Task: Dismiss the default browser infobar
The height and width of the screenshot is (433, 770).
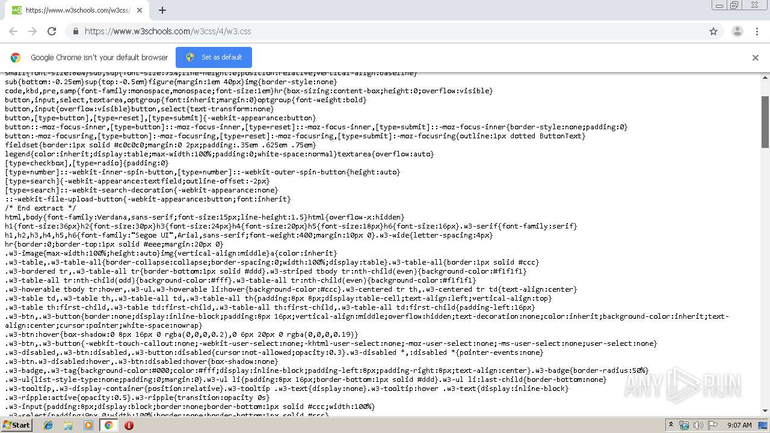Action: pyautogui.click(x=756, y=58)
